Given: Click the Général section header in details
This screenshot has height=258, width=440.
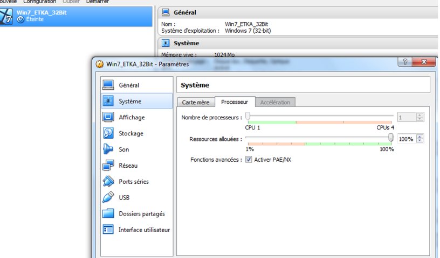Looking at the screenshot, I should [299, 12].
